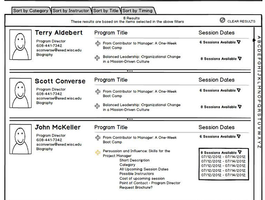
Task: Click the Clear Results circle-slash icon
Action: point(222,20)
